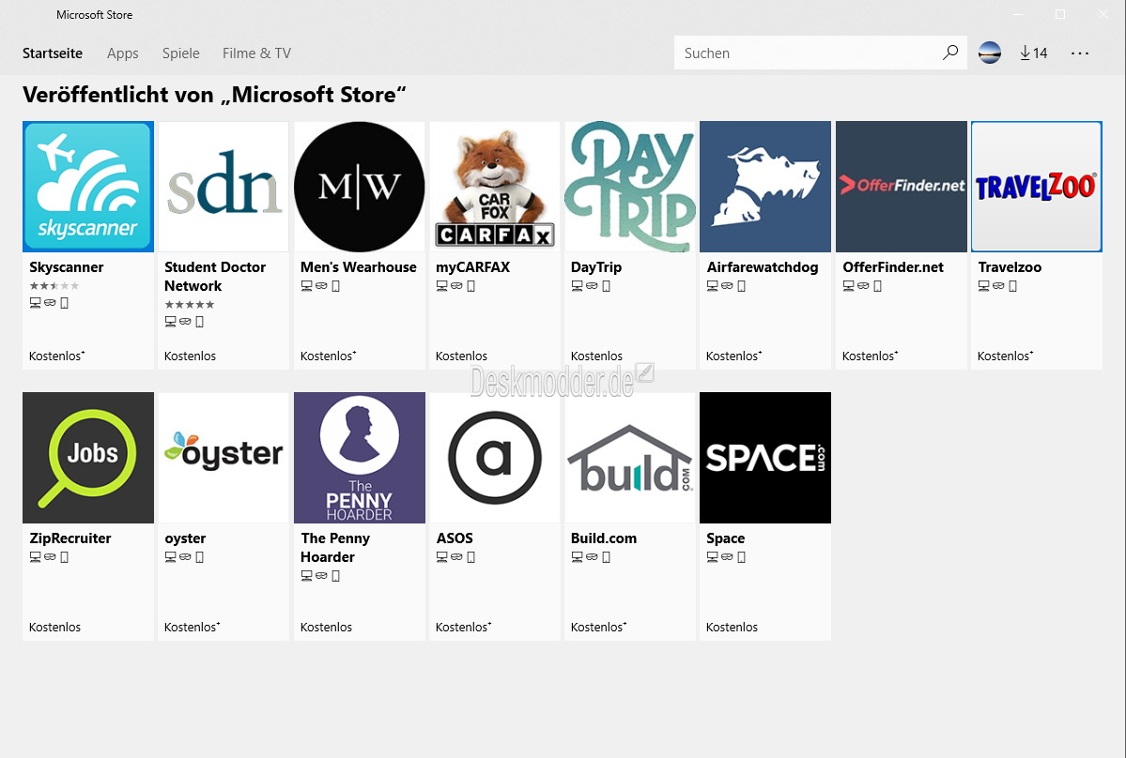Switch to the Startseite tab
The width and height of the screenshot is (1126, 758).
tap(53, 53)
